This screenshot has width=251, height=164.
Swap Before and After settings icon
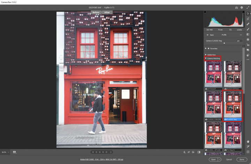coord(189,152)
